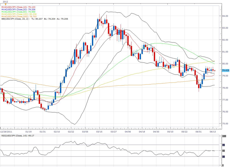Click the RSI 30 level marker
This screenshot has width=232, height=167.
[224, 156]
